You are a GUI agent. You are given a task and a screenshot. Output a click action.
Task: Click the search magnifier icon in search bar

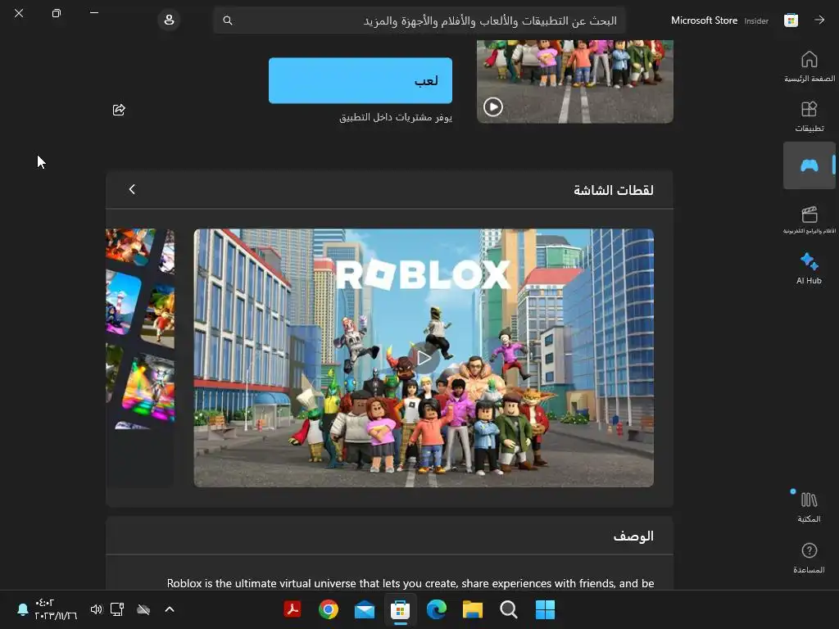tap(228, 20)
